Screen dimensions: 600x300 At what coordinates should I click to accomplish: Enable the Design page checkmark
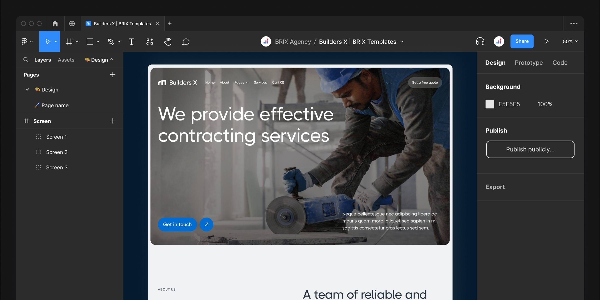[27, 89]
